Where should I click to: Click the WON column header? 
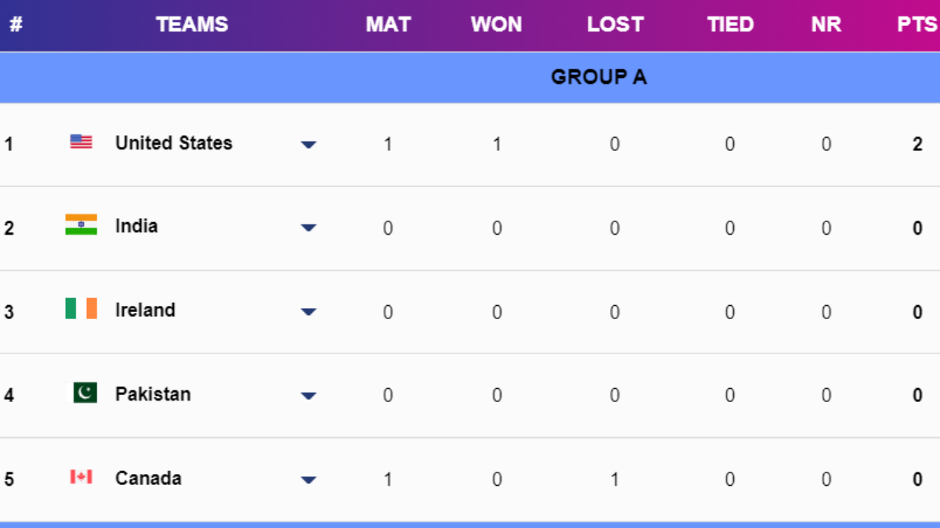pyautogui.click(x=496, y=24)
